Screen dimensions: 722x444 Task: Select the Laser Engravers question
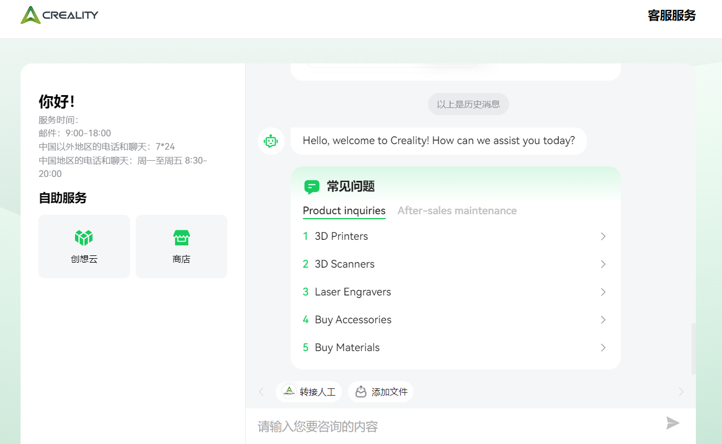click(455, 292)
